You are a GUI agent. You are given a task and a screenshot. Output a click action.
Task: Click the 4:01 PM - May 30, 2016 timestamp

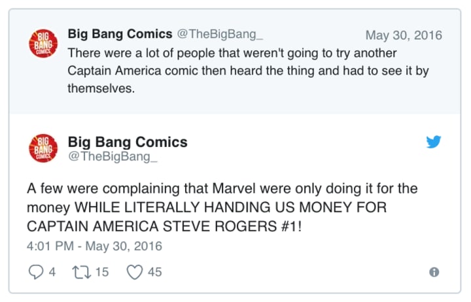pos(94,246)
